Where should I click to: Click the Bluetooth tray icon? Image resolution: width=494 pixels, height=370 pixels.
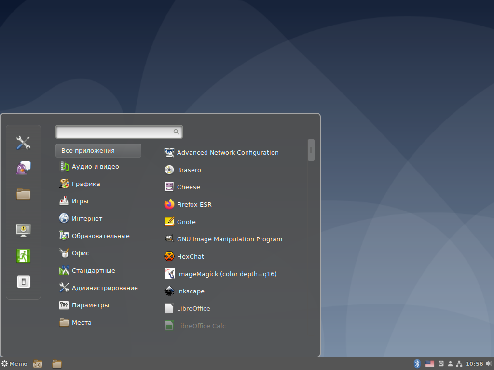417,364
